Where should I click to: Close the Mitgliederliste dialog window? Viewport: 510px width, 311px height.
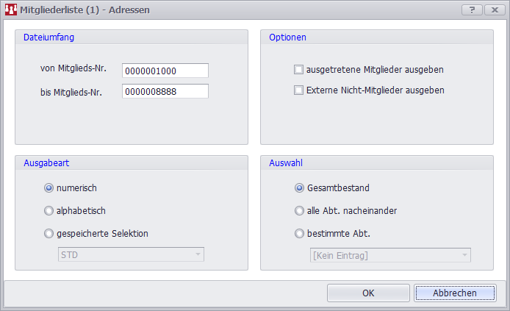pos(492,10)
